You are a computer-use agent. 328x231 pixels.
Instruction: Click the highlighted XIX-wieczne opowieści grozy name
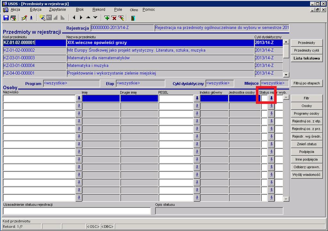160,43
